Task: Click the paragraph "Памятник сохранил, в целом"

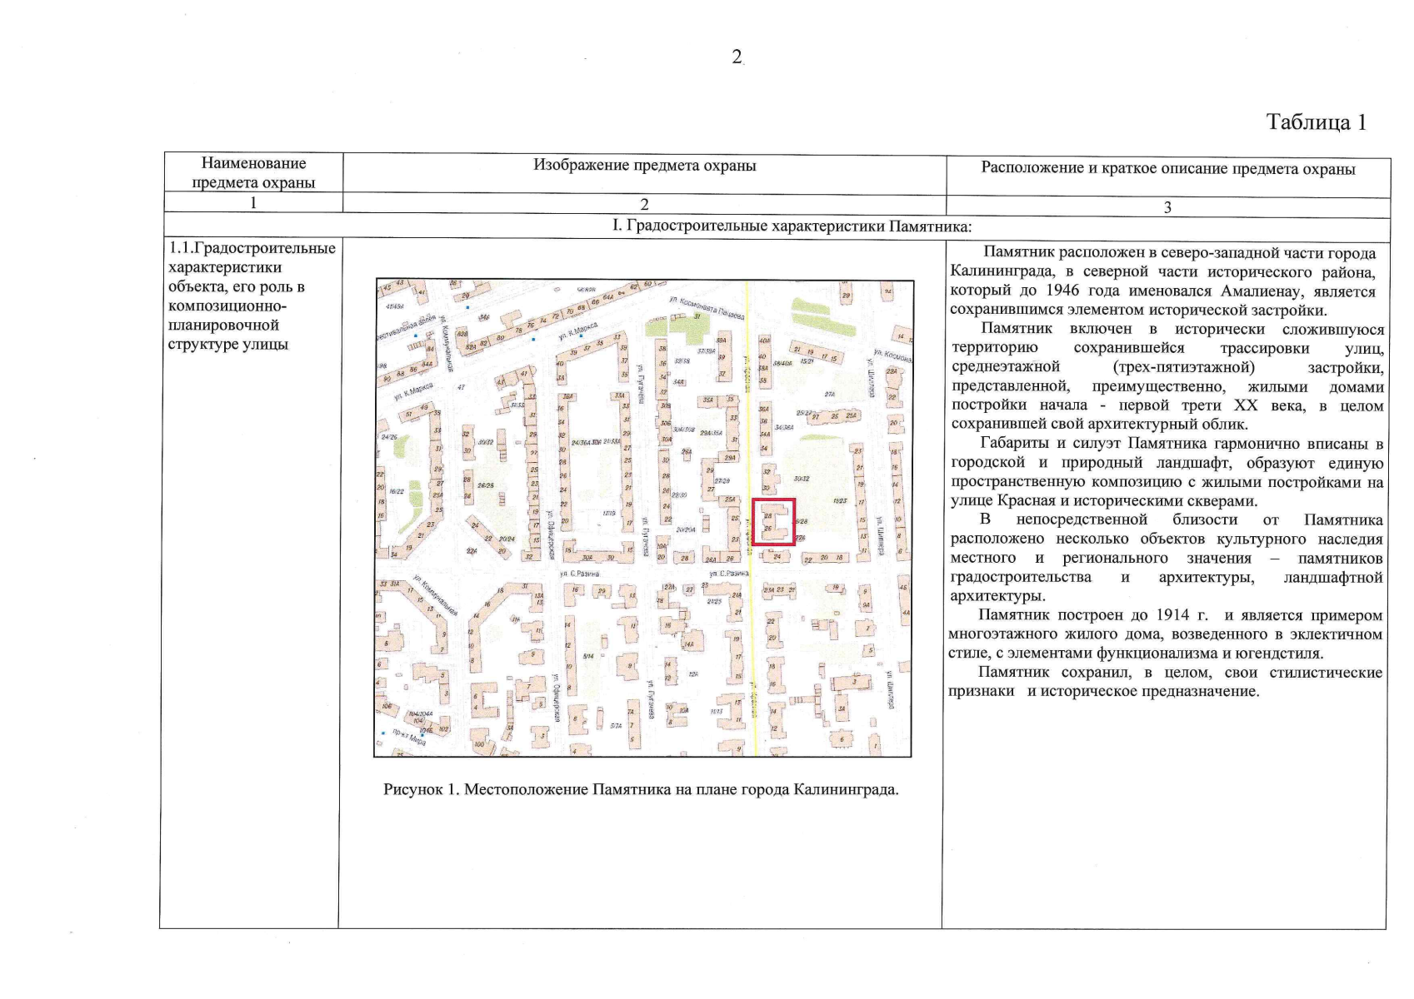Action: point(1167,682)
